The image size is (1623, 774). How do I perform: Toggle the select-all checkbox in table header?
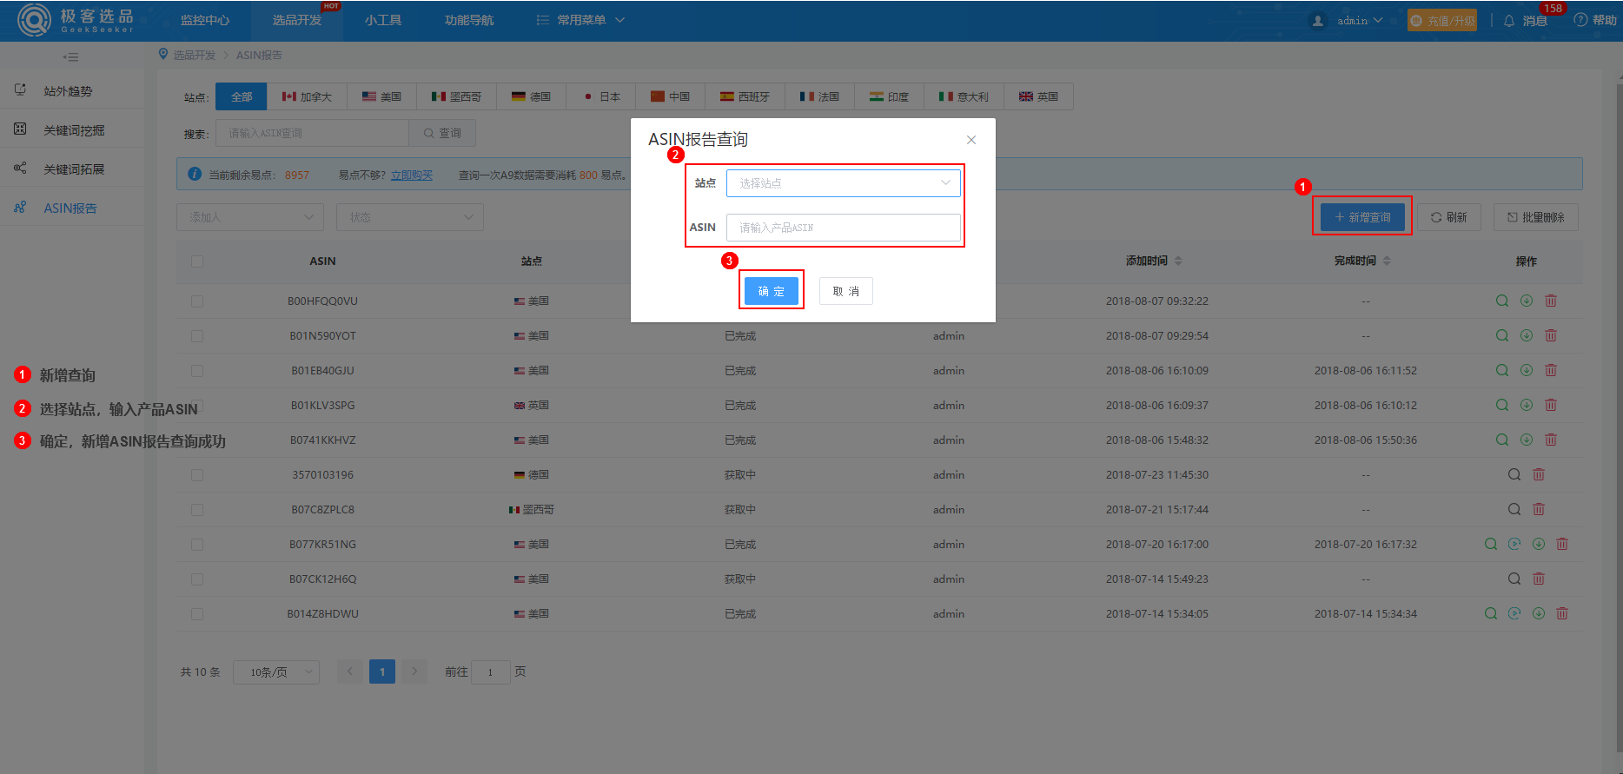[197, 261]
